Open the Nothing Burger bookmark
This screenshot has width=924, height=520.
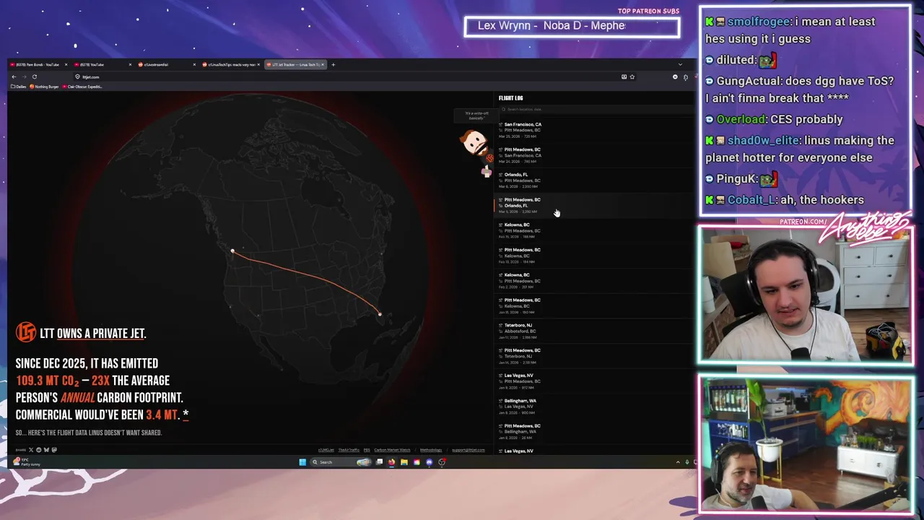pos(44,87)
